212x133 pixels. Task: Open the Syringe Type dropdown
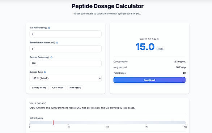pos(65,78)
